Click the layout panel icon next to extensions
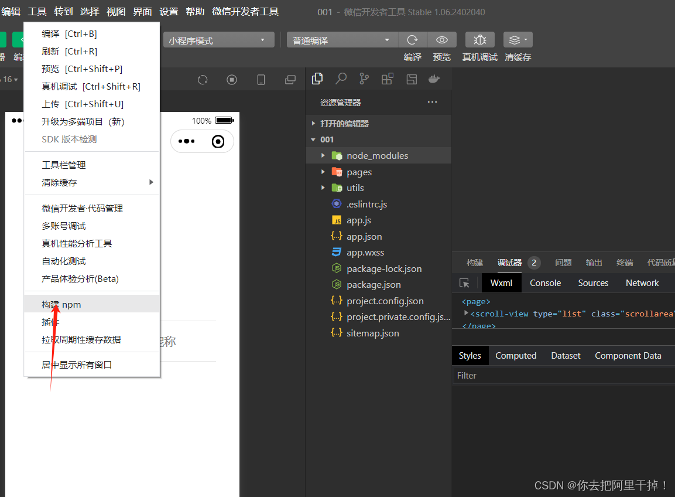This screenshot has width=675, height=497. [412, 79]
